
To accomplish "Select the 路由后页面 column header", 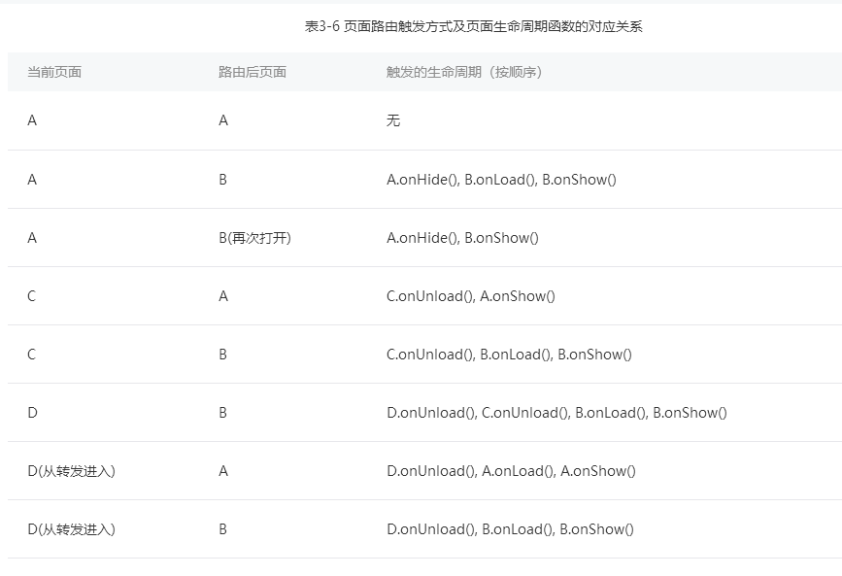I will (253, 72).
